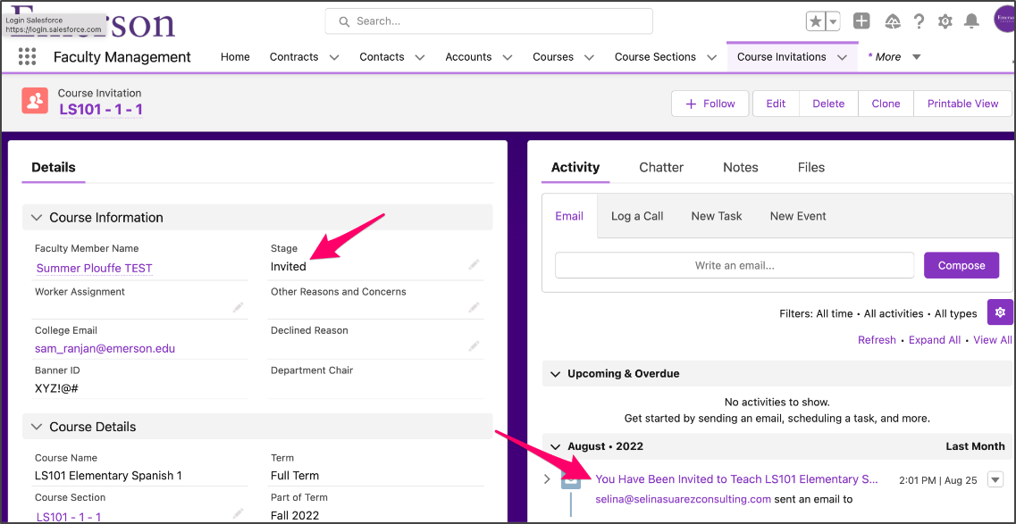The width and height of the screenshot is (1016, 524).
Task: Expand the Contacts tab dropdown chevron
Action: 420,57
